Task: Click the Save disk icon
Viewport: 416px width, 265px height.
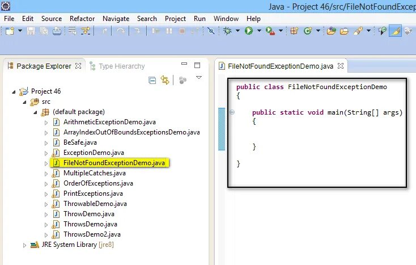Action: click(x=31, y=31)
